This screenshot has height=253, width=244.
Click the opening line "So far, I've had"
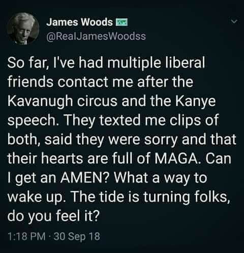(x=55, y=62)
